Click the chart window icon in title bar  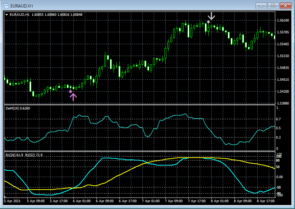pos(6,5)
